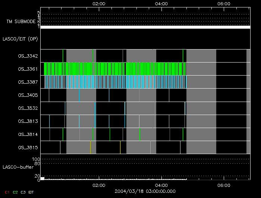Viewport: 261px width, 198px height.
Task: Click the OS_3814 row label
Action: pos(28,134)
